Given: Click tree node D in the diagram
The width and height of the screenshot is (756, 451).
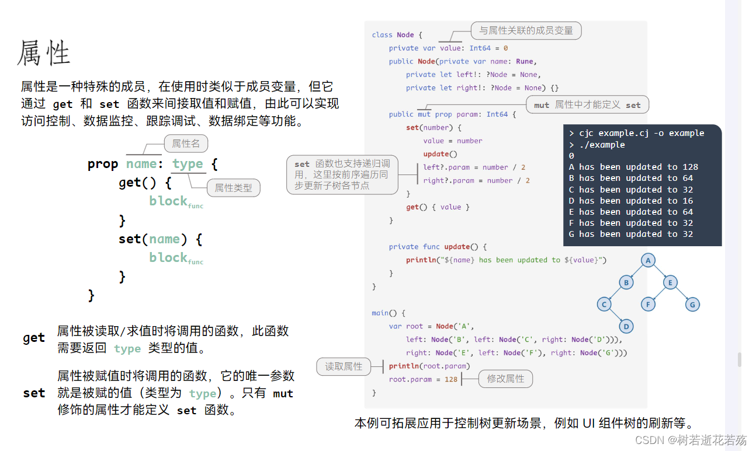Looking at the screenshot, I should pyautogui.click(x=626, y=326).
